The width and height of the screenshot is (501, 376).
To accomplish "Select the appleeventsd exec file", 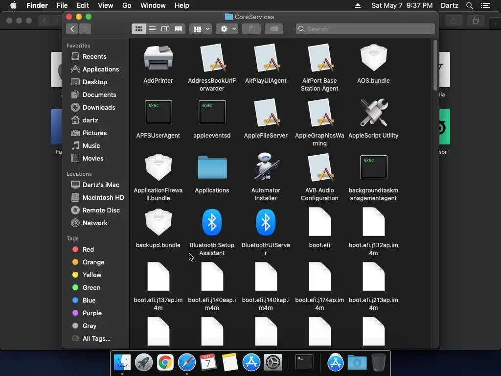I will point(212,112).
